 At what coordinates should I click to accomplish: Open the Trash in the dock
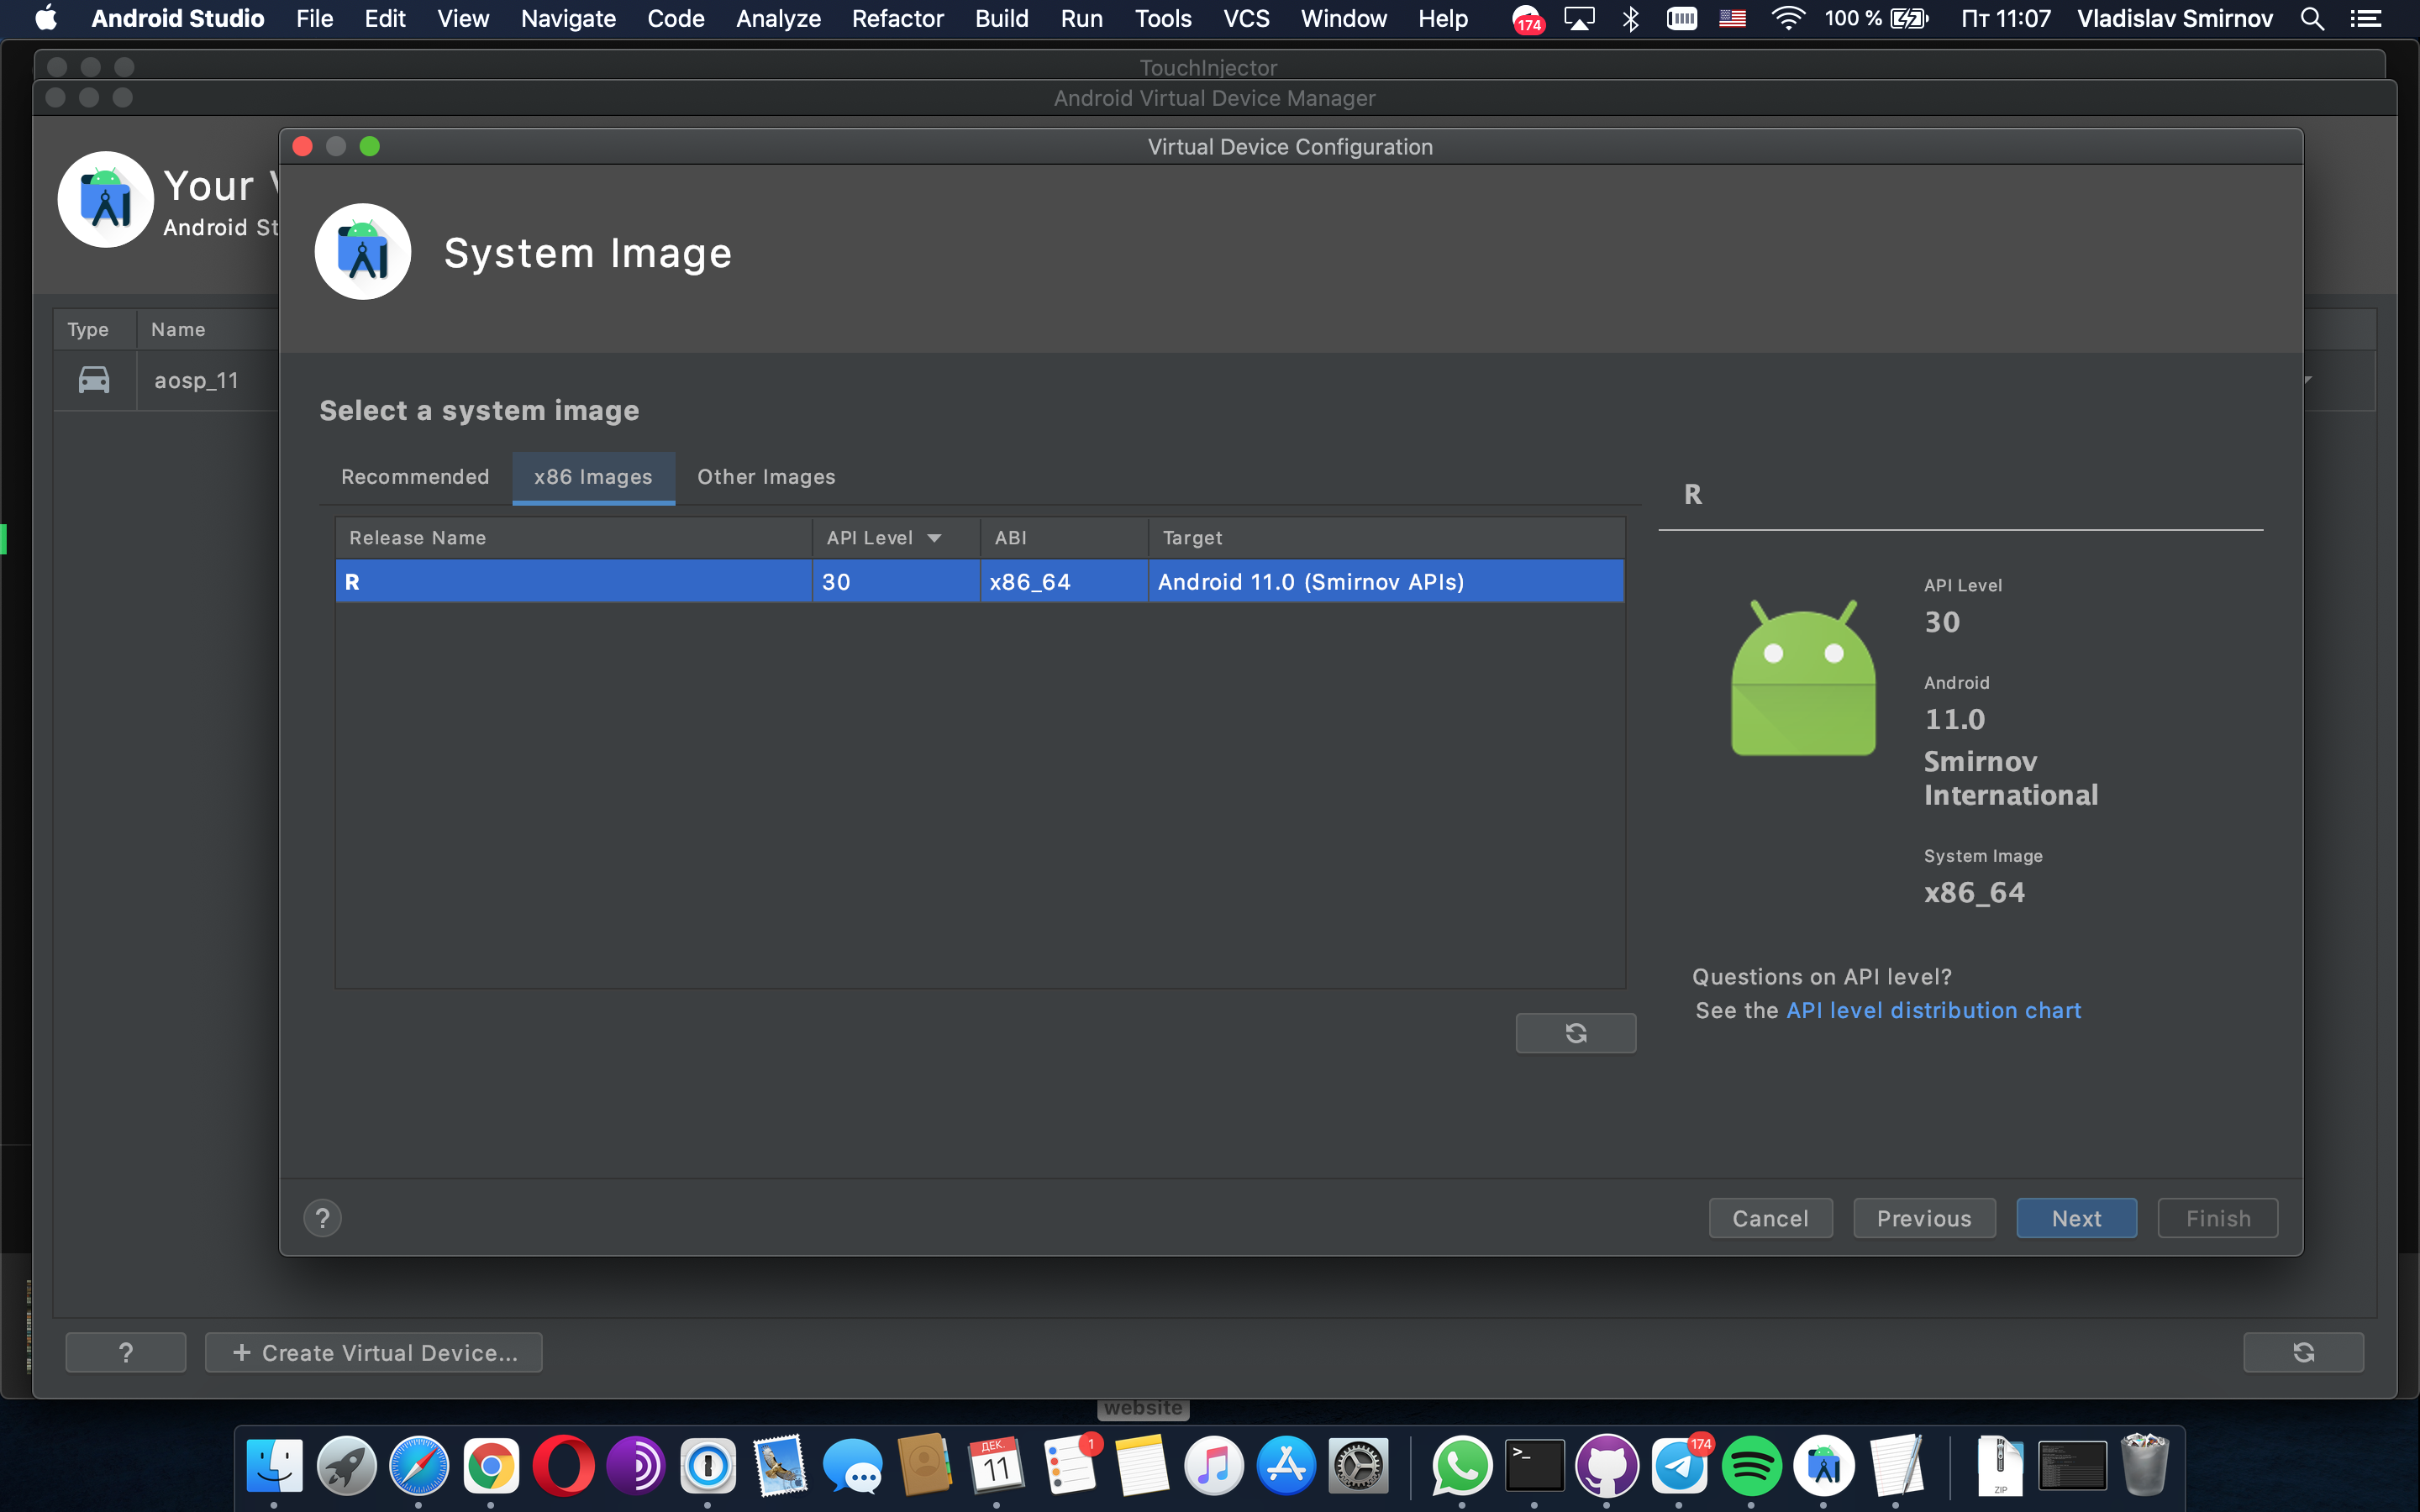(2144, 1465)
